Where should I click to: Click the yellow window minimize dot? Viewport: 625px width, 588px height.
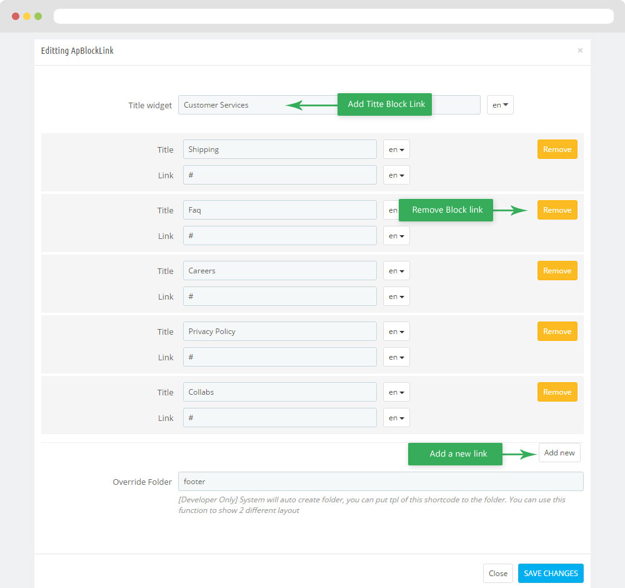pyautogui.click(x=27, y=16)
